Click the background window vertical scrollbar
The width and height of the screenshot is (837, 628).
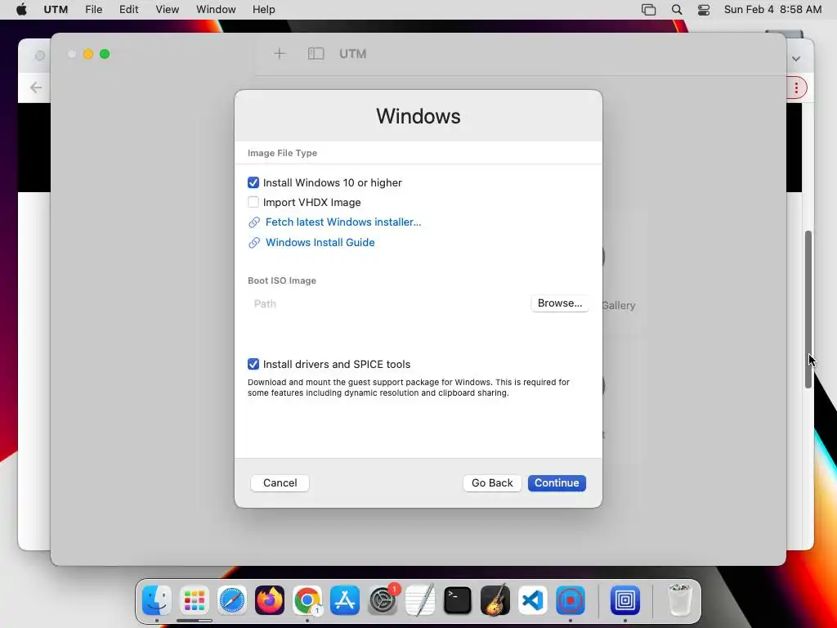(808, 310)
